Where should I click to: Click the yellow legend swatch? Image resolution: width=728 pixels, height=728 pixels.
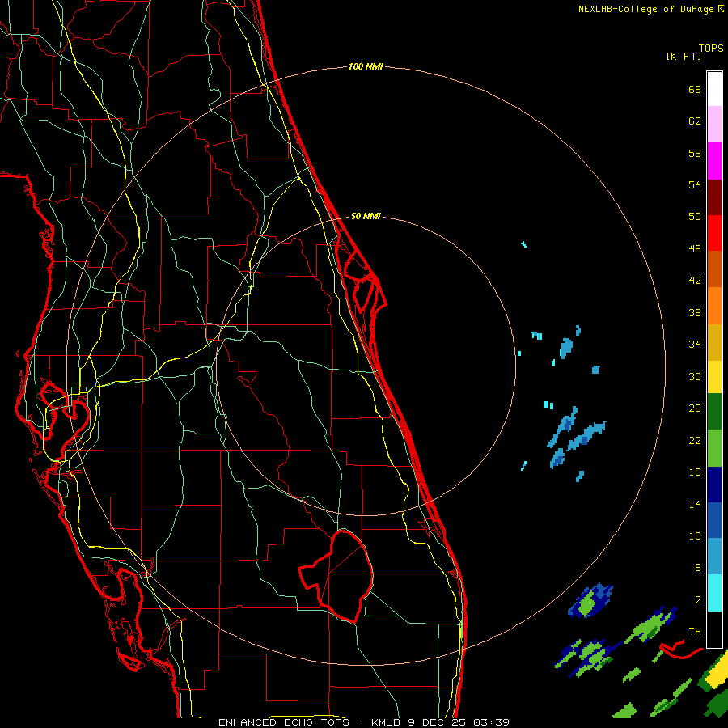coord(714,377)
